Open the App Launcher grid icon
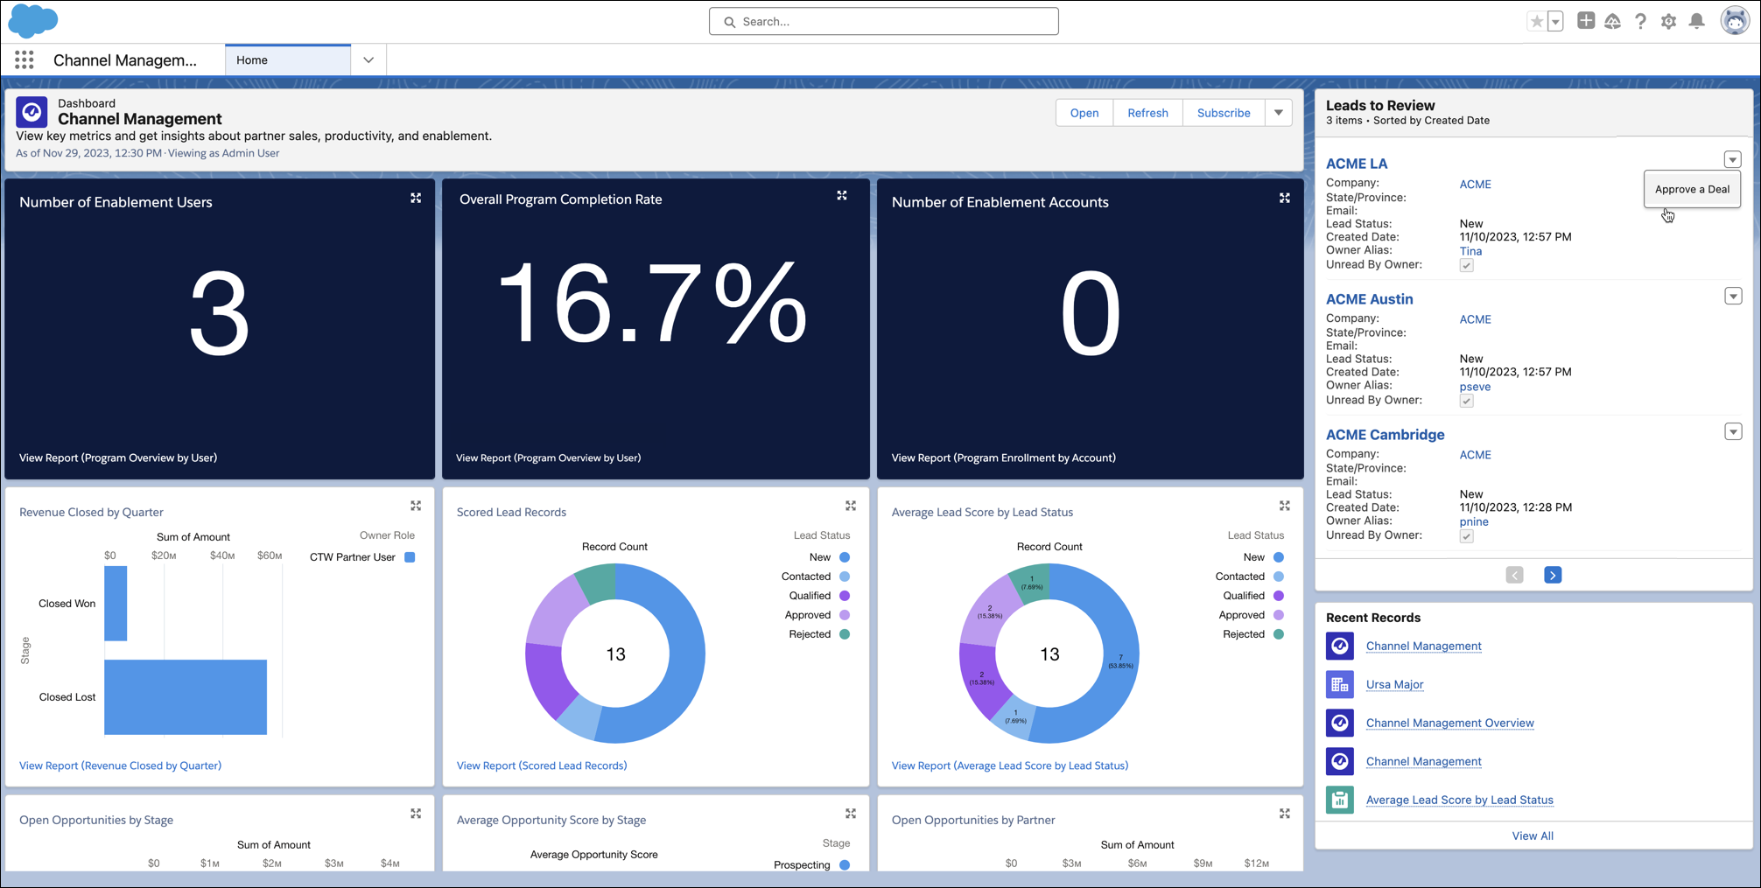Screen dimensions: 1761x888 (25, 59)
